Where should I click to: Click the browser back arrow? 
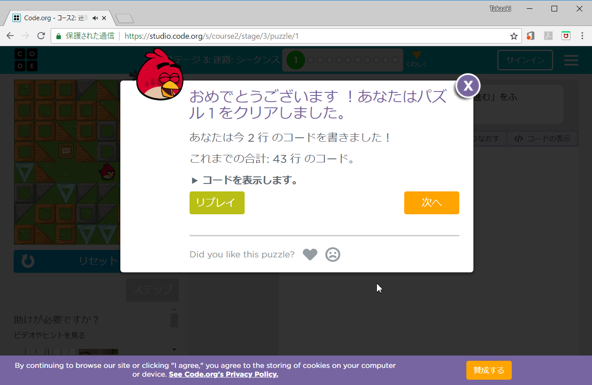pyautogui.click(x=10, y=36)
